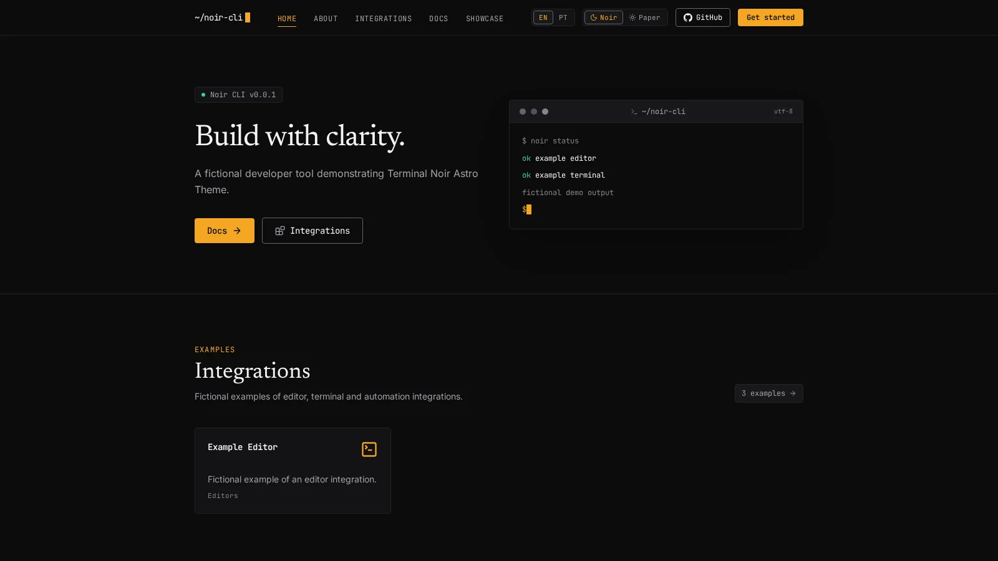Click the orange cursor block in the logo

click(x=248, y=17)
